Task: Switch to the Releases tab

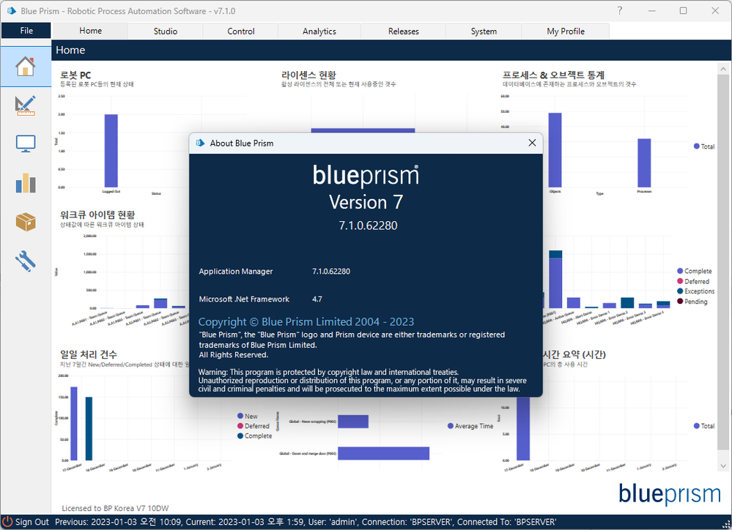Action: click(x=403, y=31)
